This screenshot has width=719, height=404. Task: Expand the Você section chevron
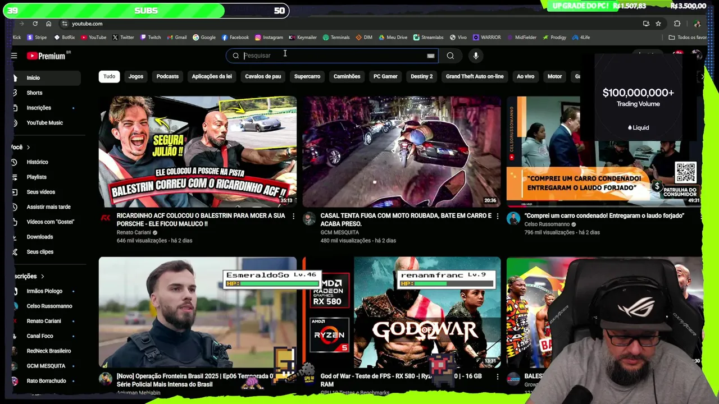(28, 147)
